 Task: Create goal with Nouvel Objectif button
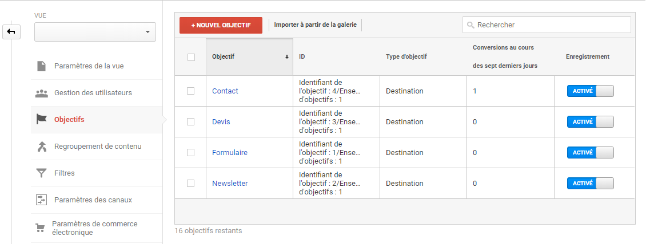221,26
